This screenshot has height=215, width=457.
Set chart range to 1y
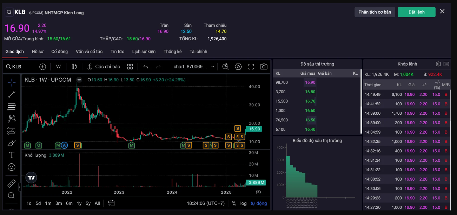[x=79, y=203]
